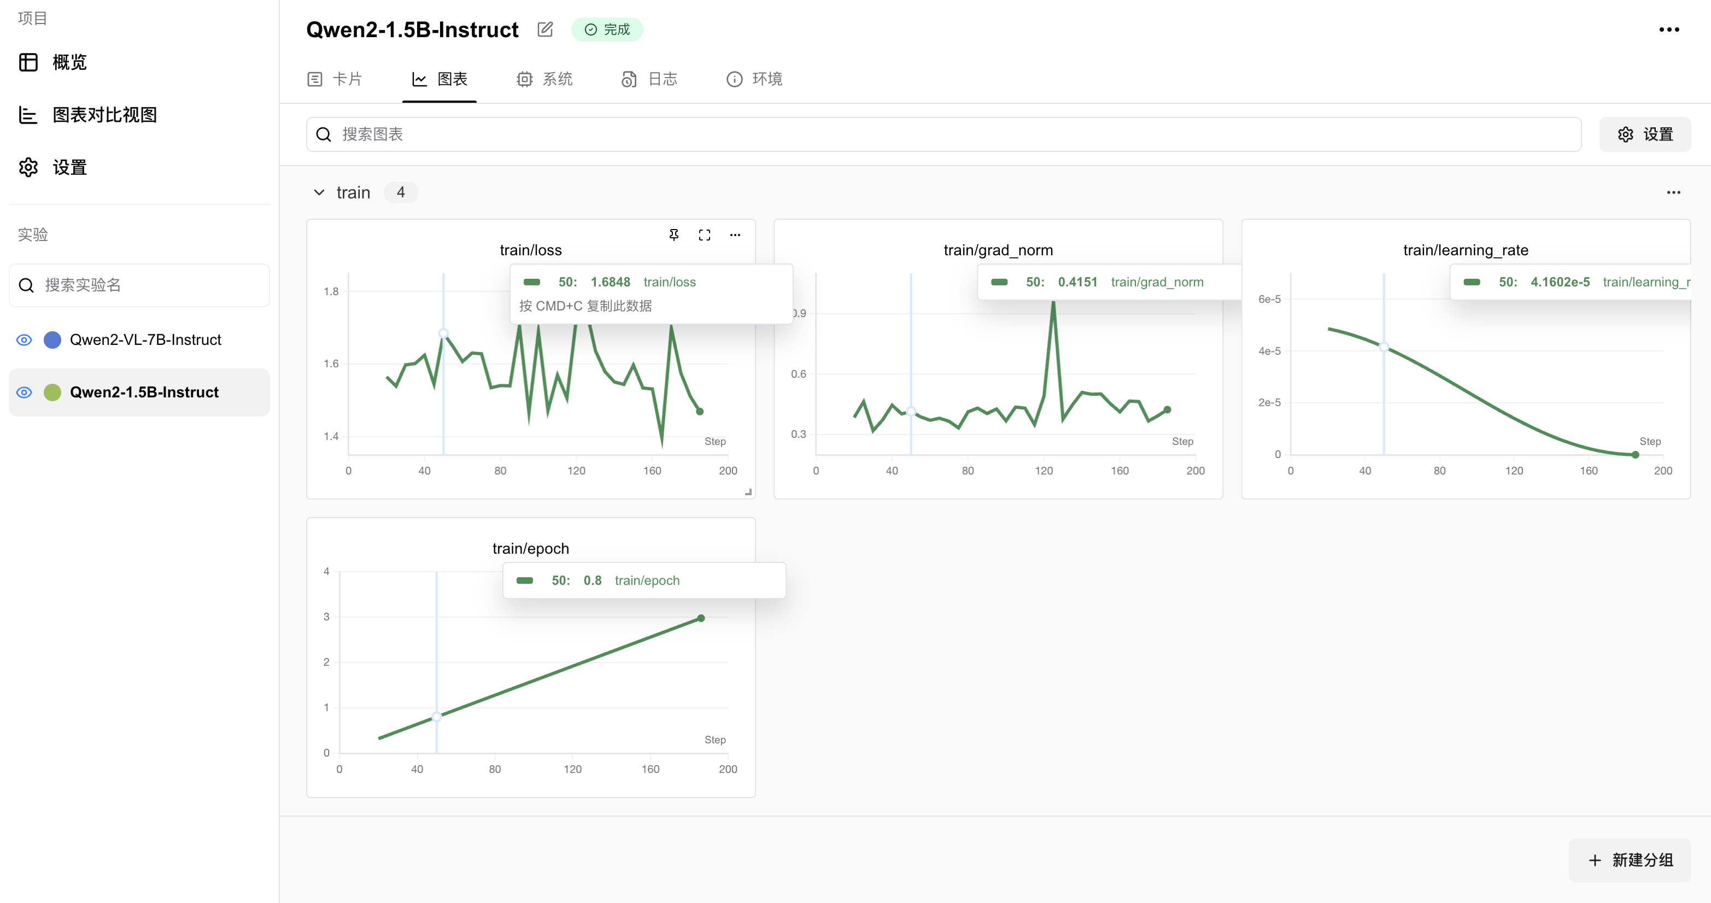Click the blue Qwen2-VL-7B-Instruct color swatch
This screenshot has width=1711, height=903.
point(52,340)
